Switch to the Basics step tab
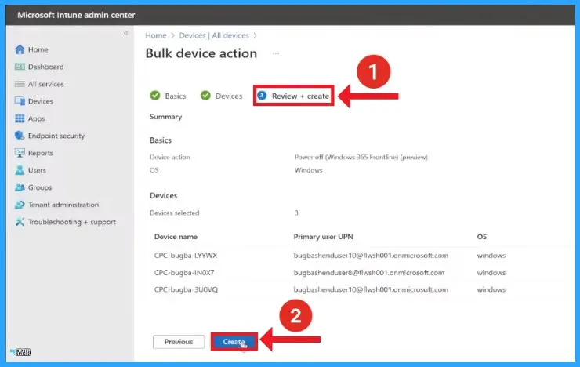The width and height of the screenshot is (580, 367). coord(168,96)
